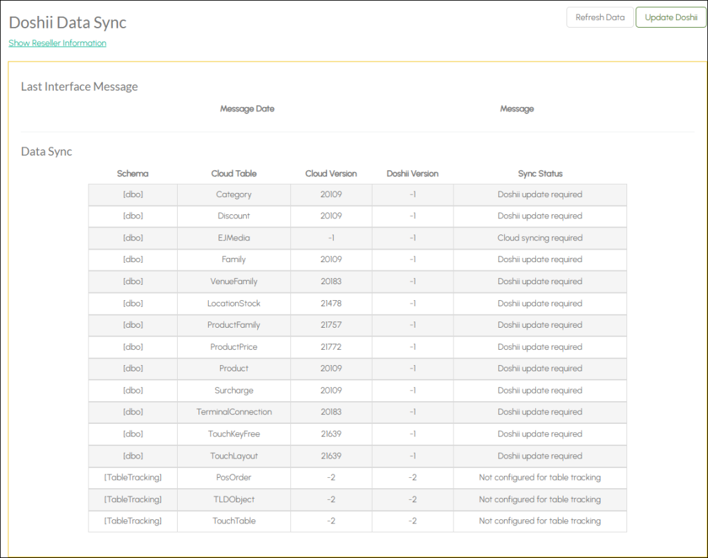Select the Doshii Version column header
This screenshot has width=708, height=558.
(x=412, y=174)
